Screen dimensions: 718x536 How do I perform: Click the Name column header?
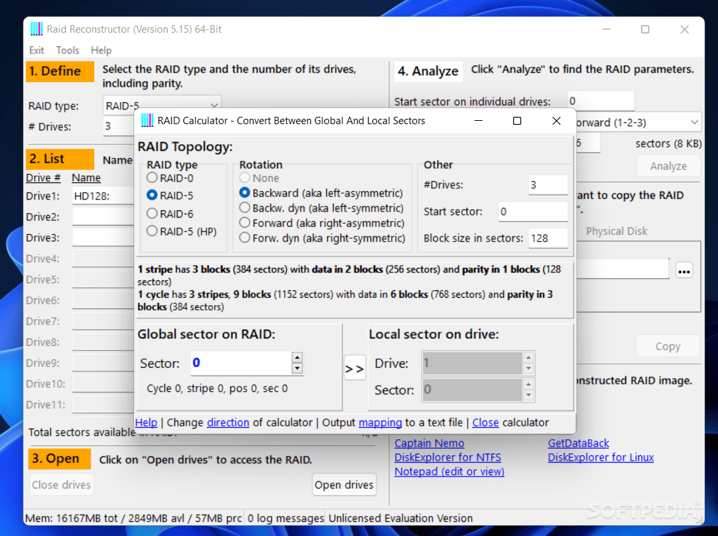coord(86,178)
